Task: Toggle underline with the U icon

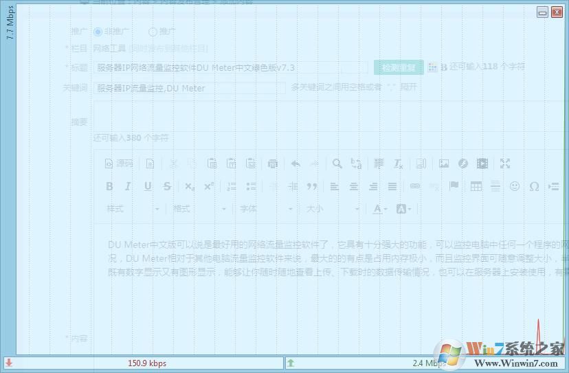Action: point(148,187)
